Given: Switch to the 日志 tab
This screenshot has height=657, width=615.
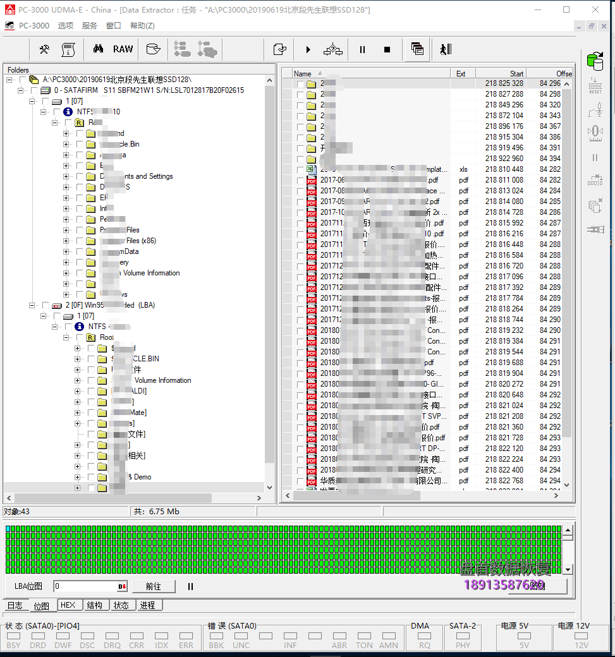Looking at the screenshot, I should (15, 605).
